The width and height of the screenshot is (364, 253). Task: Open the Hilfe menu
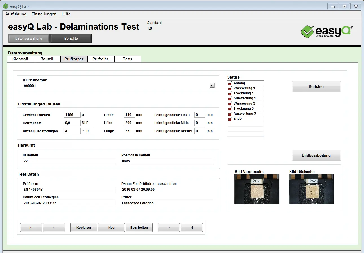[66, 14]
